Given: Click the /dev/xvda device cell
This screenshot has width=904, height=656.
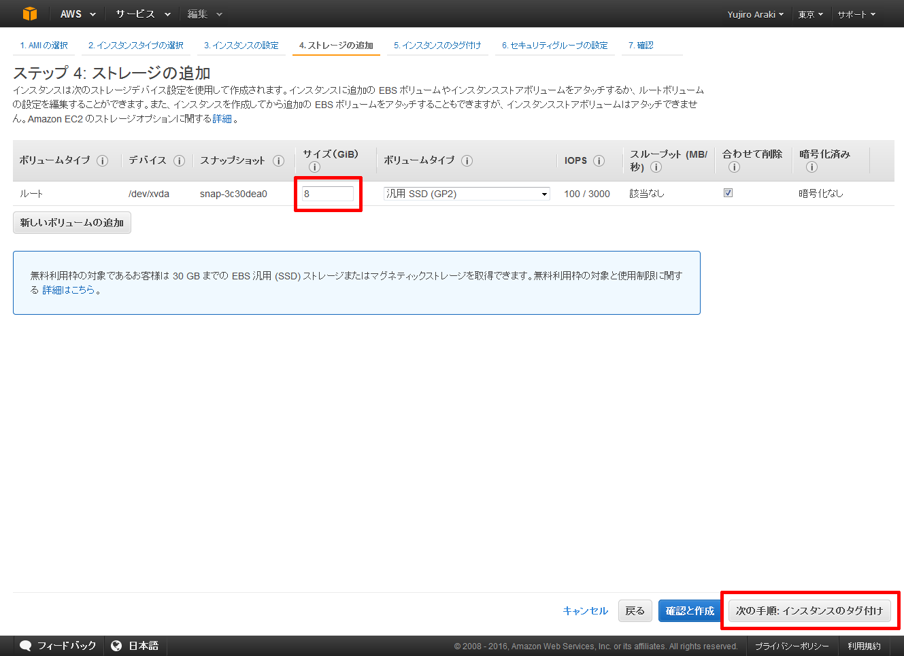Looking at the screenshot, I should pyautogui.click(x=149, y=194).
